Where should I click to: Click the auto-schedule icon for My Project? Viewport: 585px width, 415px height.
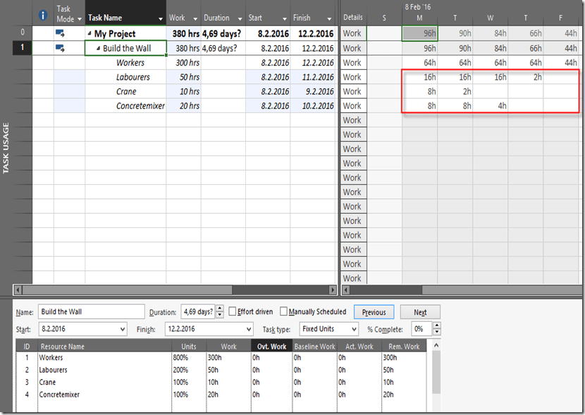[60, 33]
